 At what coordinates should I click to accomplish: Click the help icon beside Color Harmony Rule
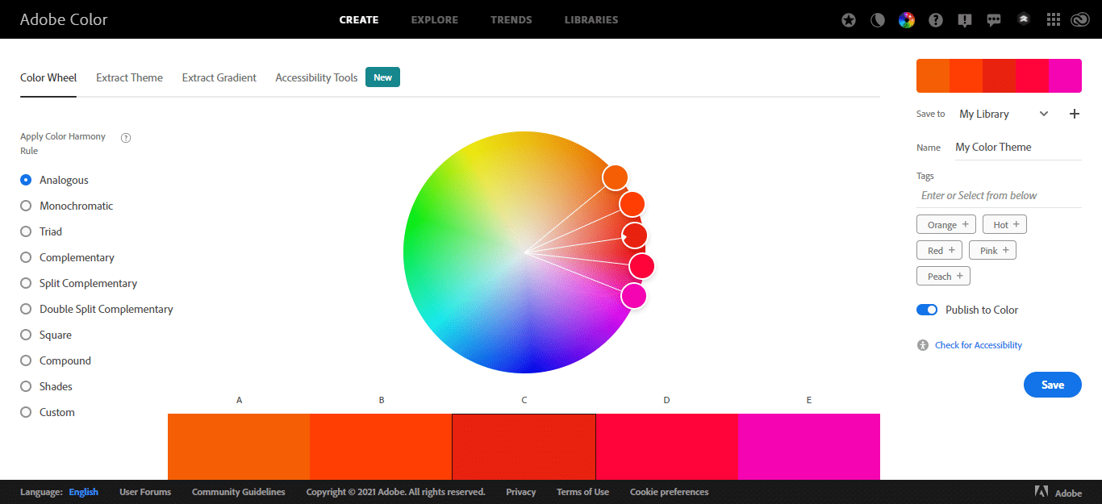point(126,137)
